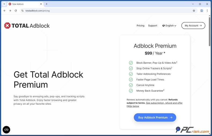
Task: Minimize the browser window
Action: tap(193, 4)
